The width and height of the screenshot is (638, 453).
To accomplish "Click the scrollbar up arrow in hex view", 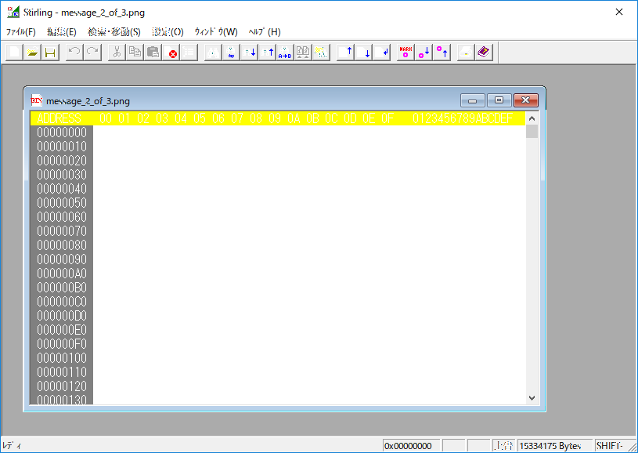I will [x=532, y=118].
